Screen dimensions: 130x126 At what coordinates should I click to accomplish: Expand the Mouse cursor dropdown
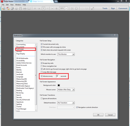coord(66,90)
